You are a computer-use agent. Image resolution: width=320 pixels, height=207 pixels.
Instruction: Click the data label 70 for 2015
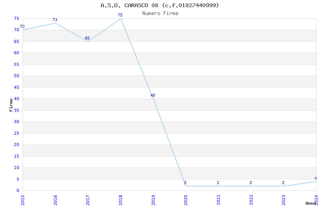[x=22, y=26]
